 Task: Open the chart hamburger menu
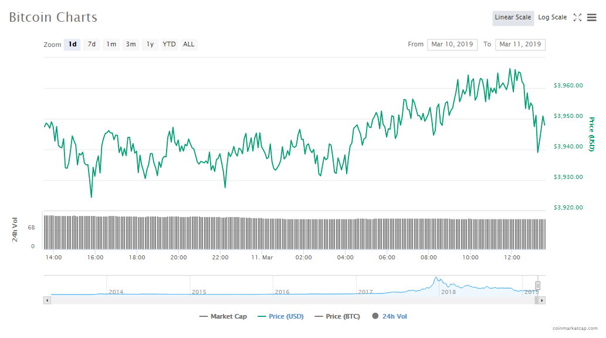click(x=591, y=18)
